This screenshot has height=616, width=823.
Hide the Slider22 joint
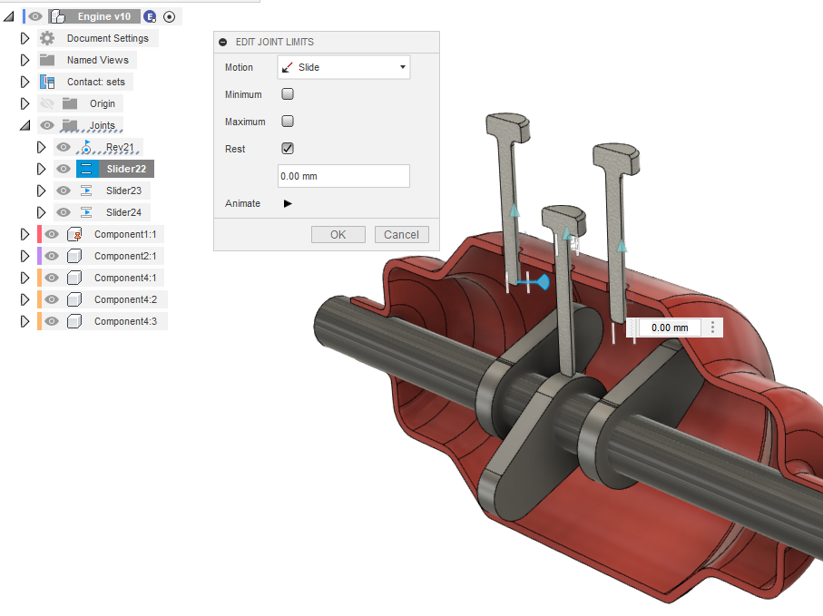[64, 169]
